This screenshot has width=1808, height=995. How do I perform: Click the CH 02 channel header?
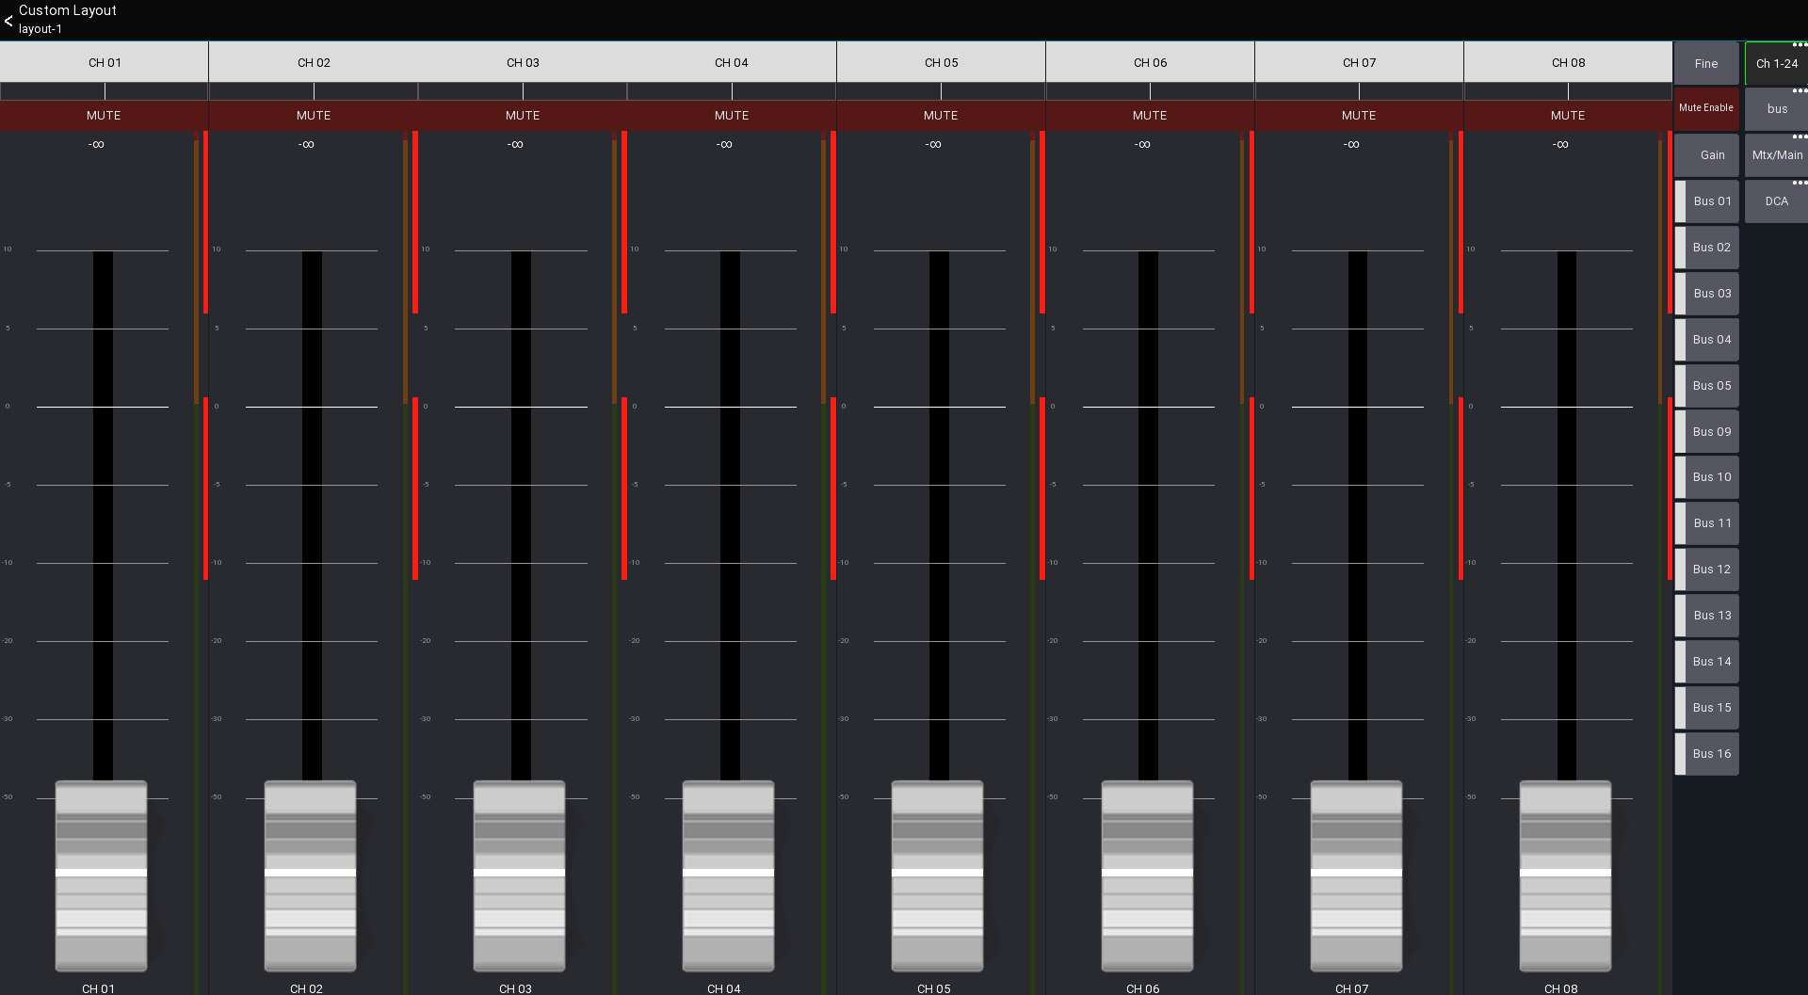tap(313, 62)
